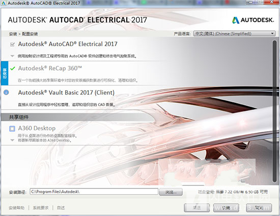The image size is (280, 216).
Task: Open the product language dropdown
Action: (x=234, y=33)
